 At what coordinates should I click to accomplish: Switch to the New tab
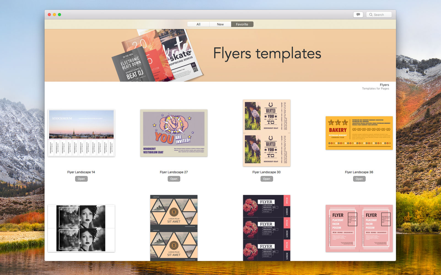220,24
